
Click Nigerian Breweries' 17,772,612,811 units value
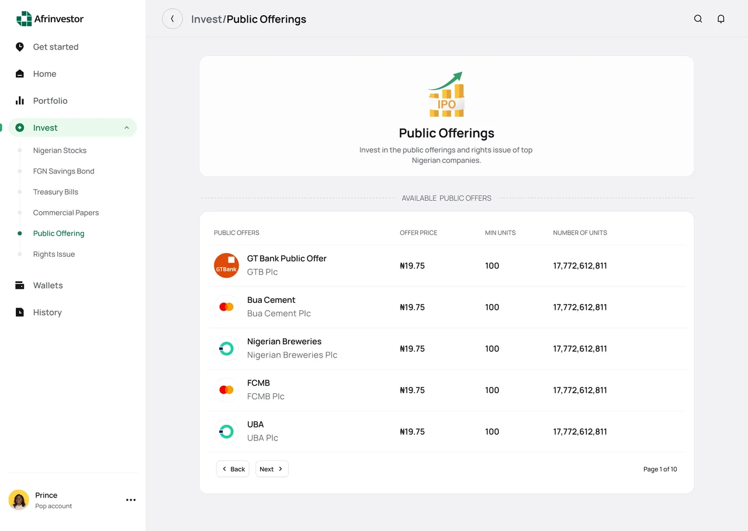coord(580,349)
